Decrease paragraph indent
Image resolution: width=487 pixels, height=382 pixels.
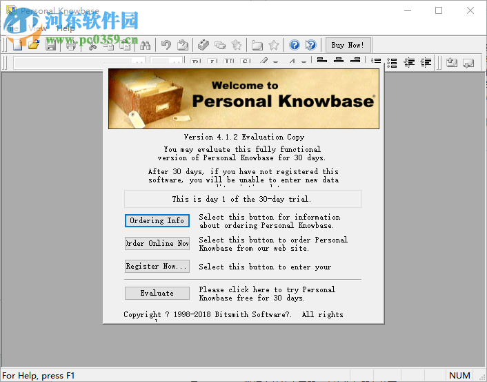point(409,63)
